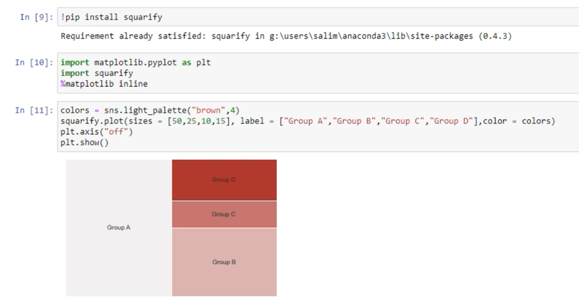Select the In [11] cell prompt

(34, 111)
